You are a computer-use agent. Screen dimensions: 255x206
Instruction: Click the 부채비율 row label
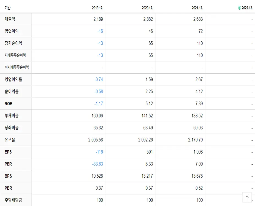coord(12,116)
